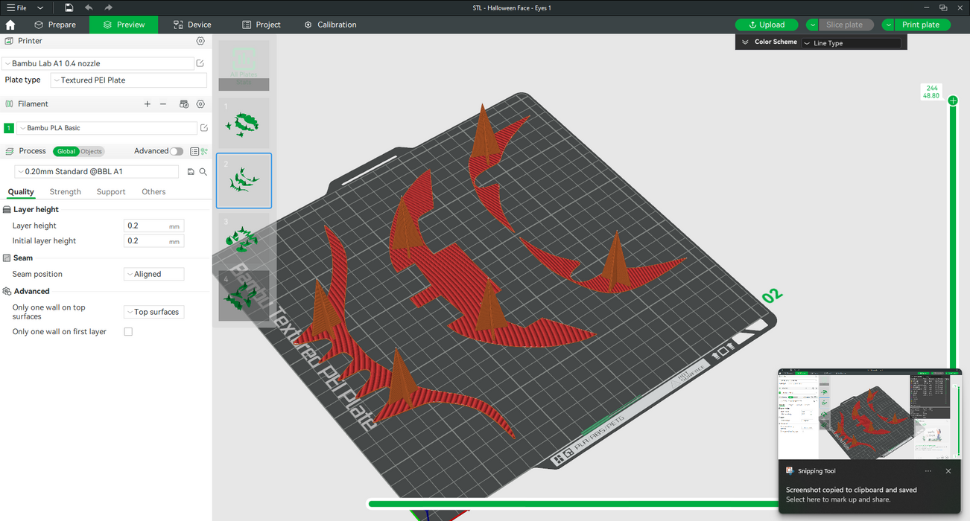Search process settings with magnifier icon

click(203, 172)
